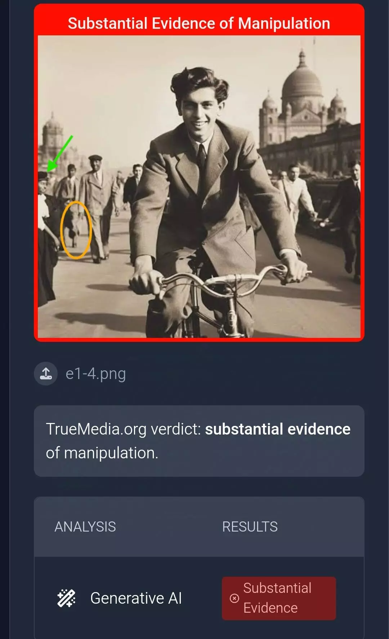Open the e1-4.png file name

[x=96, y=374]
